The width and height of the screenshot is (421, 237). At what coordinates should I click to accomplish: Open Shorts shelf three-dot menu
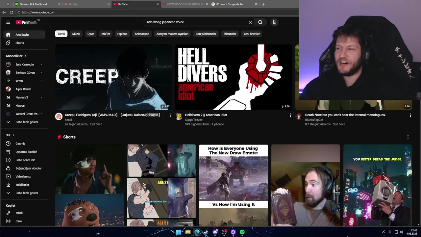pos(408,137)
